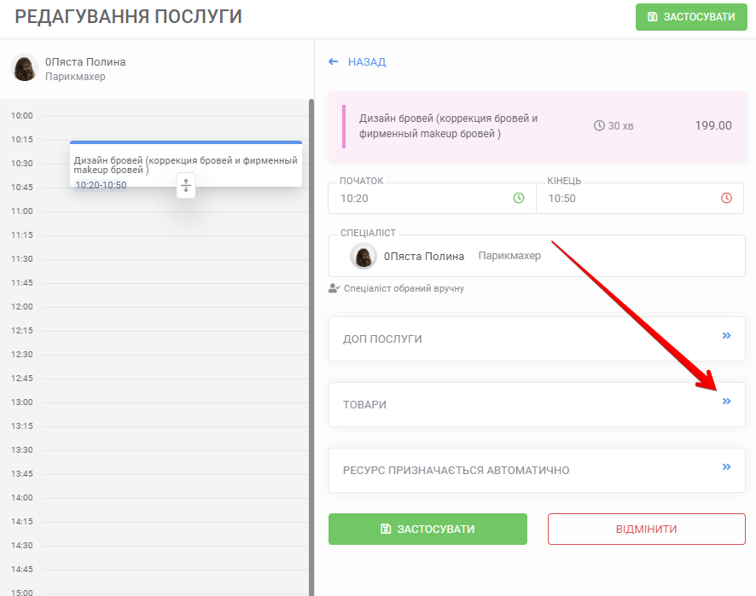The image size is (756, 596).
Task: Click Спеціаліст обраний вручну note
Action: (404, 288)
